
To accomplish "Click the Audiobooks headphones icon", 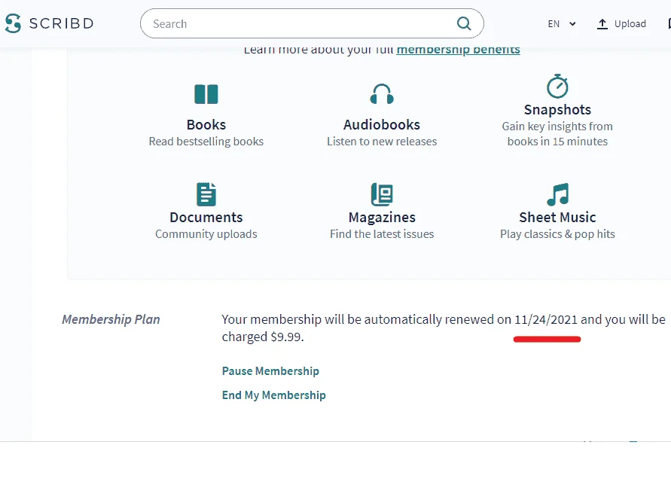I will click(382, 93).
